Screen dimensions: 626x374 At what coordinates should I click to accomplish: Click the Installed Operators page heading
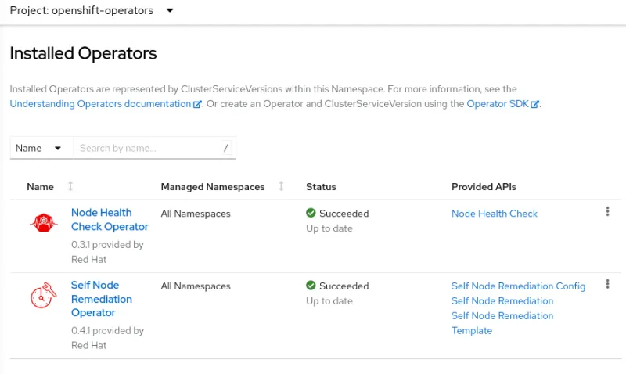[83, 53]
